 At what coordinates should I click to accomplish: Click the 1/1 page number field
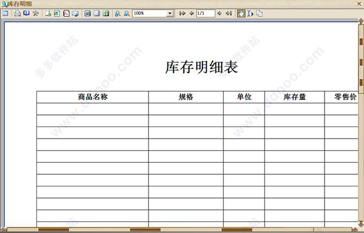pyautogui.click(x=206, y=13)
